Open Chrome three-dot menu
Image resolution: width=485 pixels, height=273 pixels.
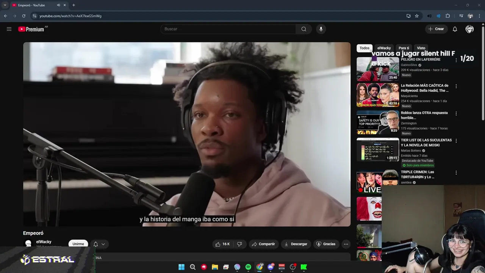tap(480, 16)
